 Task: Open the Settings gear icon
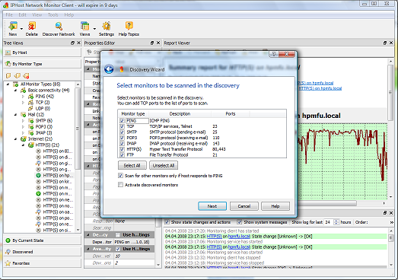tap(106, 27)
